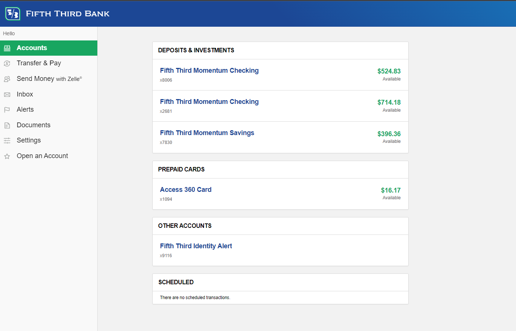This screenshot has height=331, width=516.
Task: Click the Alerts flag icon
Action: coord(7,110)
